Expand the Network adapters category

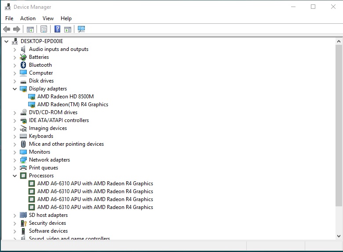point(15,160)
